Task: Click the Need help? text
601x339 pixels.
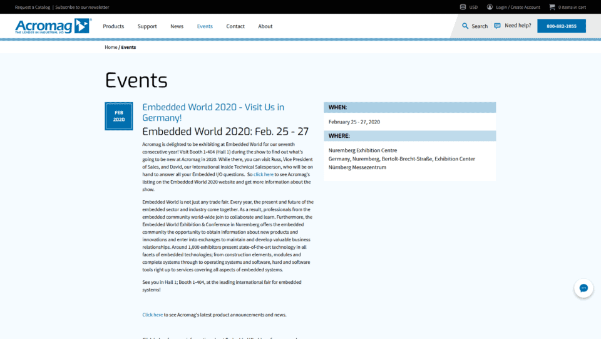Action: coord(518,26)
